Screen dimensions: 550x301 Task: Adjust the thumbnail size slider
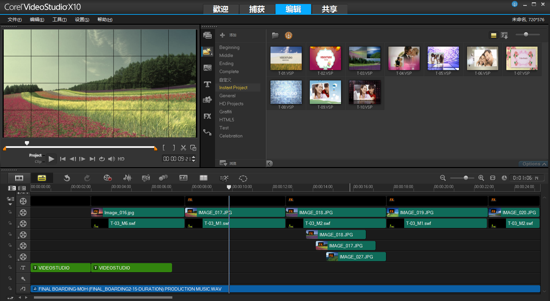526,35
